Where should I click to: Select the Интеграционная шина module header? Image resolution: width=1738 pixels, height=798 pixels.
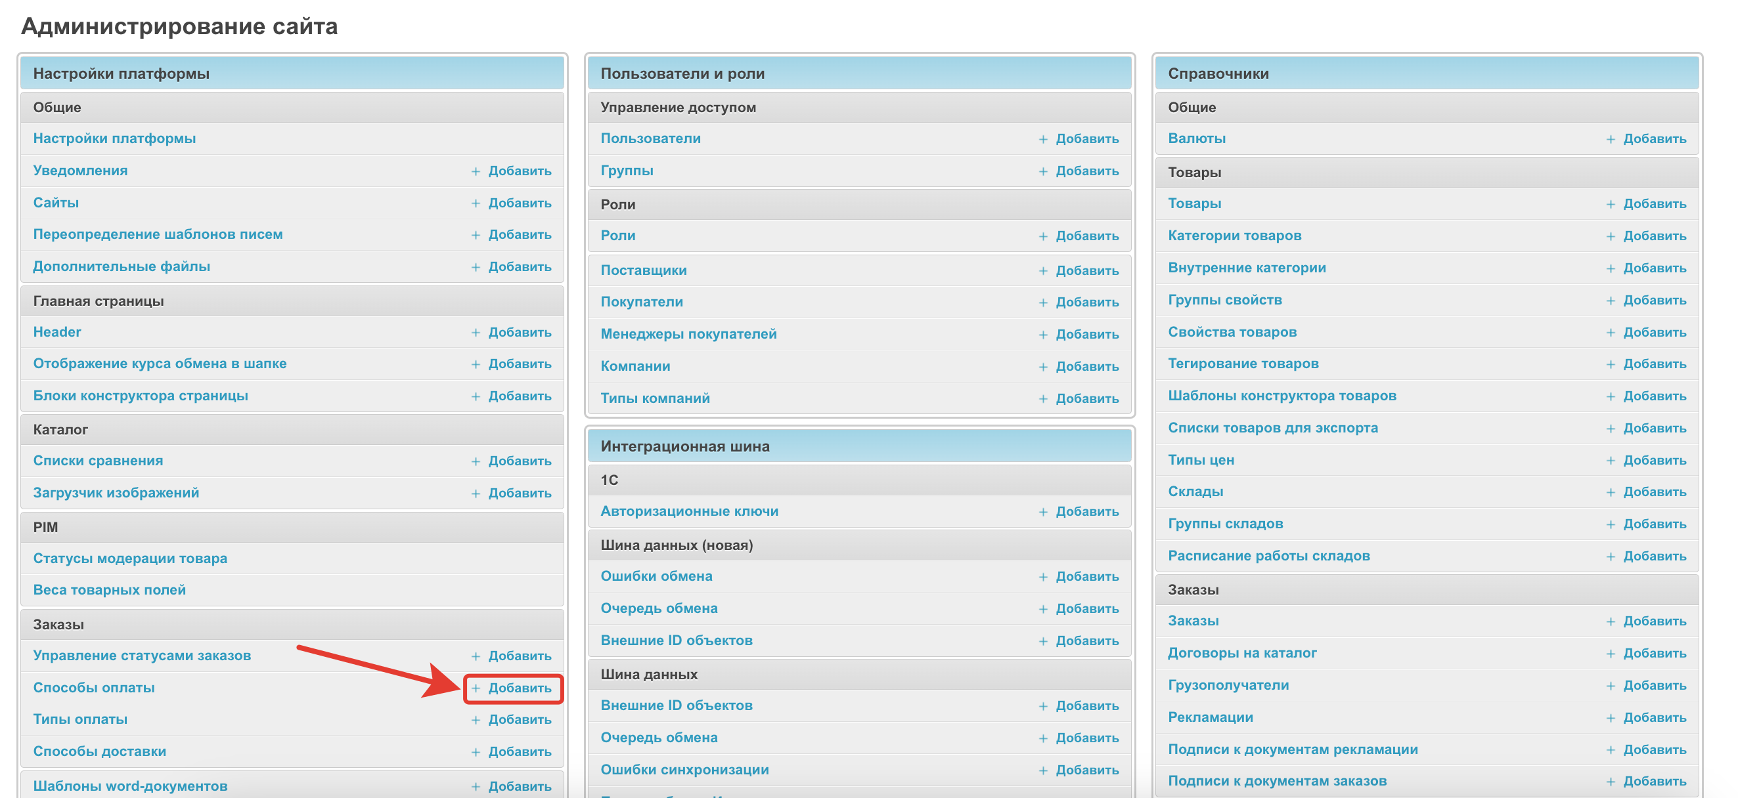(x=685, y=446)
